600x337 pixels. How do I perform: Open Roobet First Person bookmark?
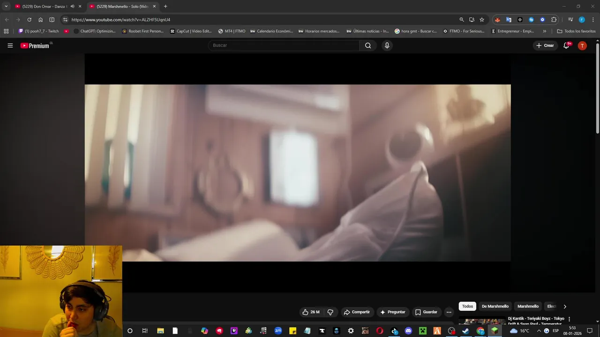click(x=143, y=31)
